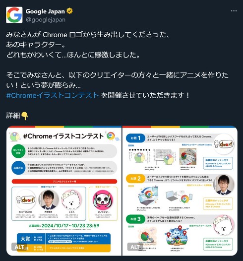This screenshot has height=261, width=243.
Task: Click the ピノキオピー character icon
Action: [103, 200]
